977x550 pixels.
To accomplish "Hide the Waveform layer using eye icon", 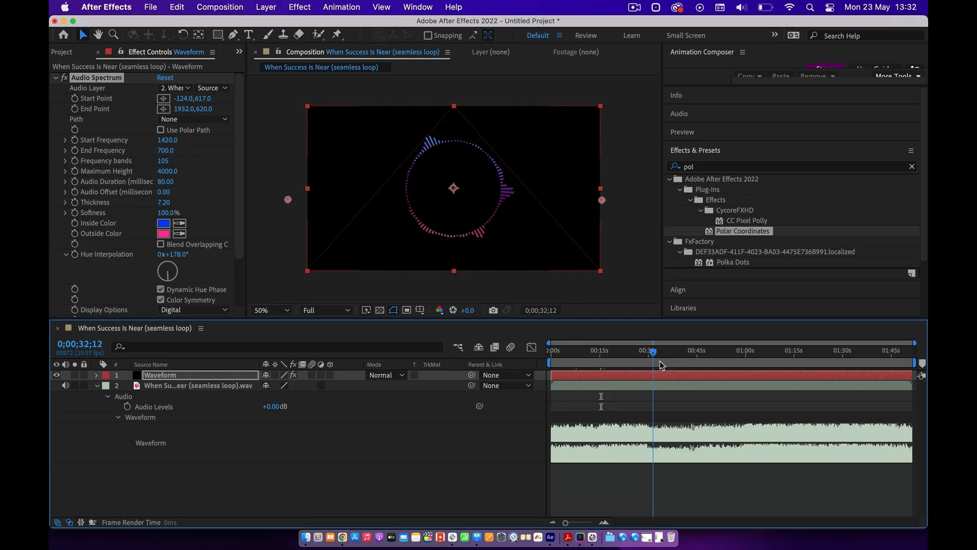I will (56, 375).
